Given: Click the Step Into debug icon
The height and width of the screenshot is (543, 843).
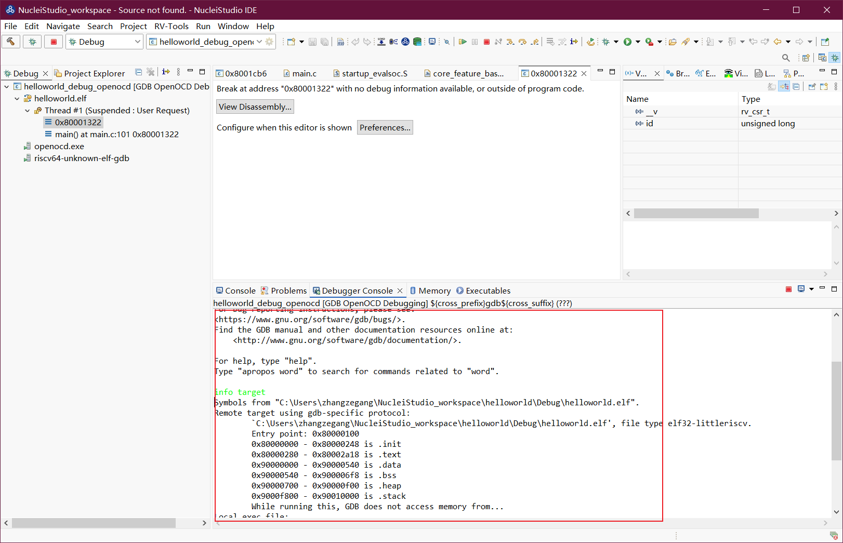Looking at the screenshot, I should 510,42.
